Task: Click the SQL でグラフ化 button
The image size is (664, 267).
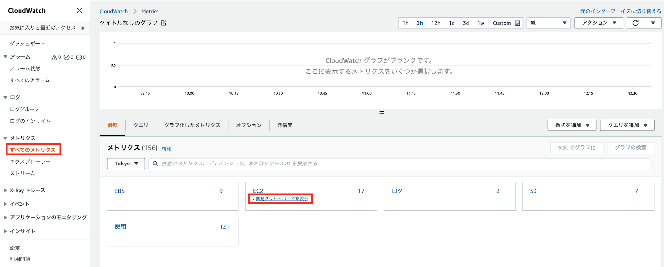Action: (x=577, y=148)
